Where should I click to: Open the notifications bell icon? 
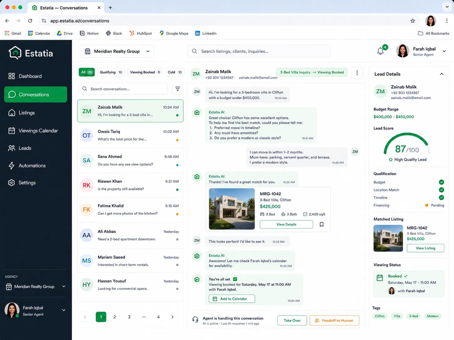coord(380,51)
